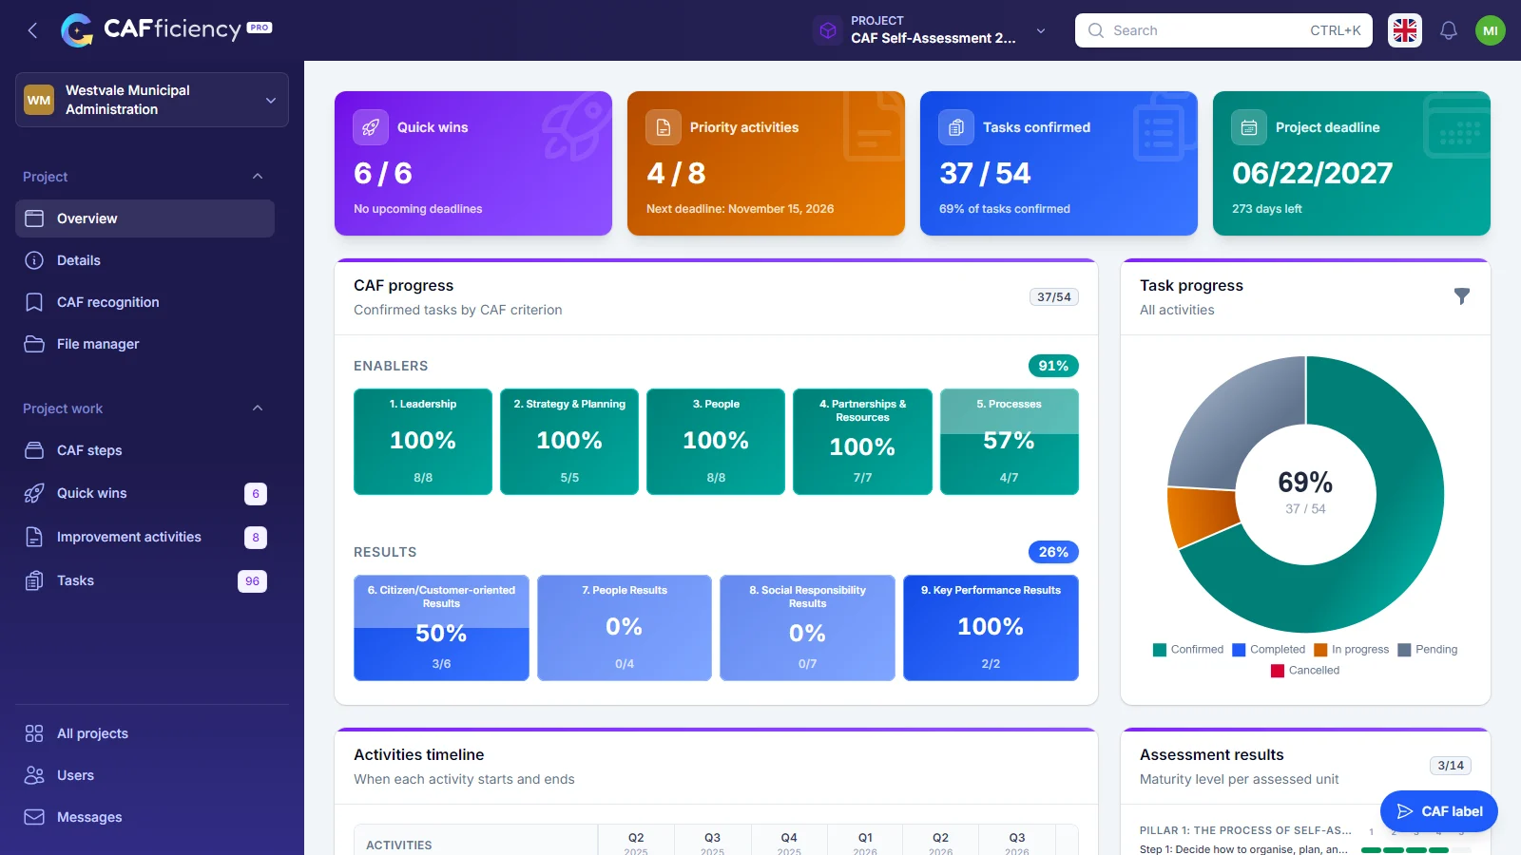Click the CAF label button
This screenshot has width=1521, height=855.
(1439, 811)
